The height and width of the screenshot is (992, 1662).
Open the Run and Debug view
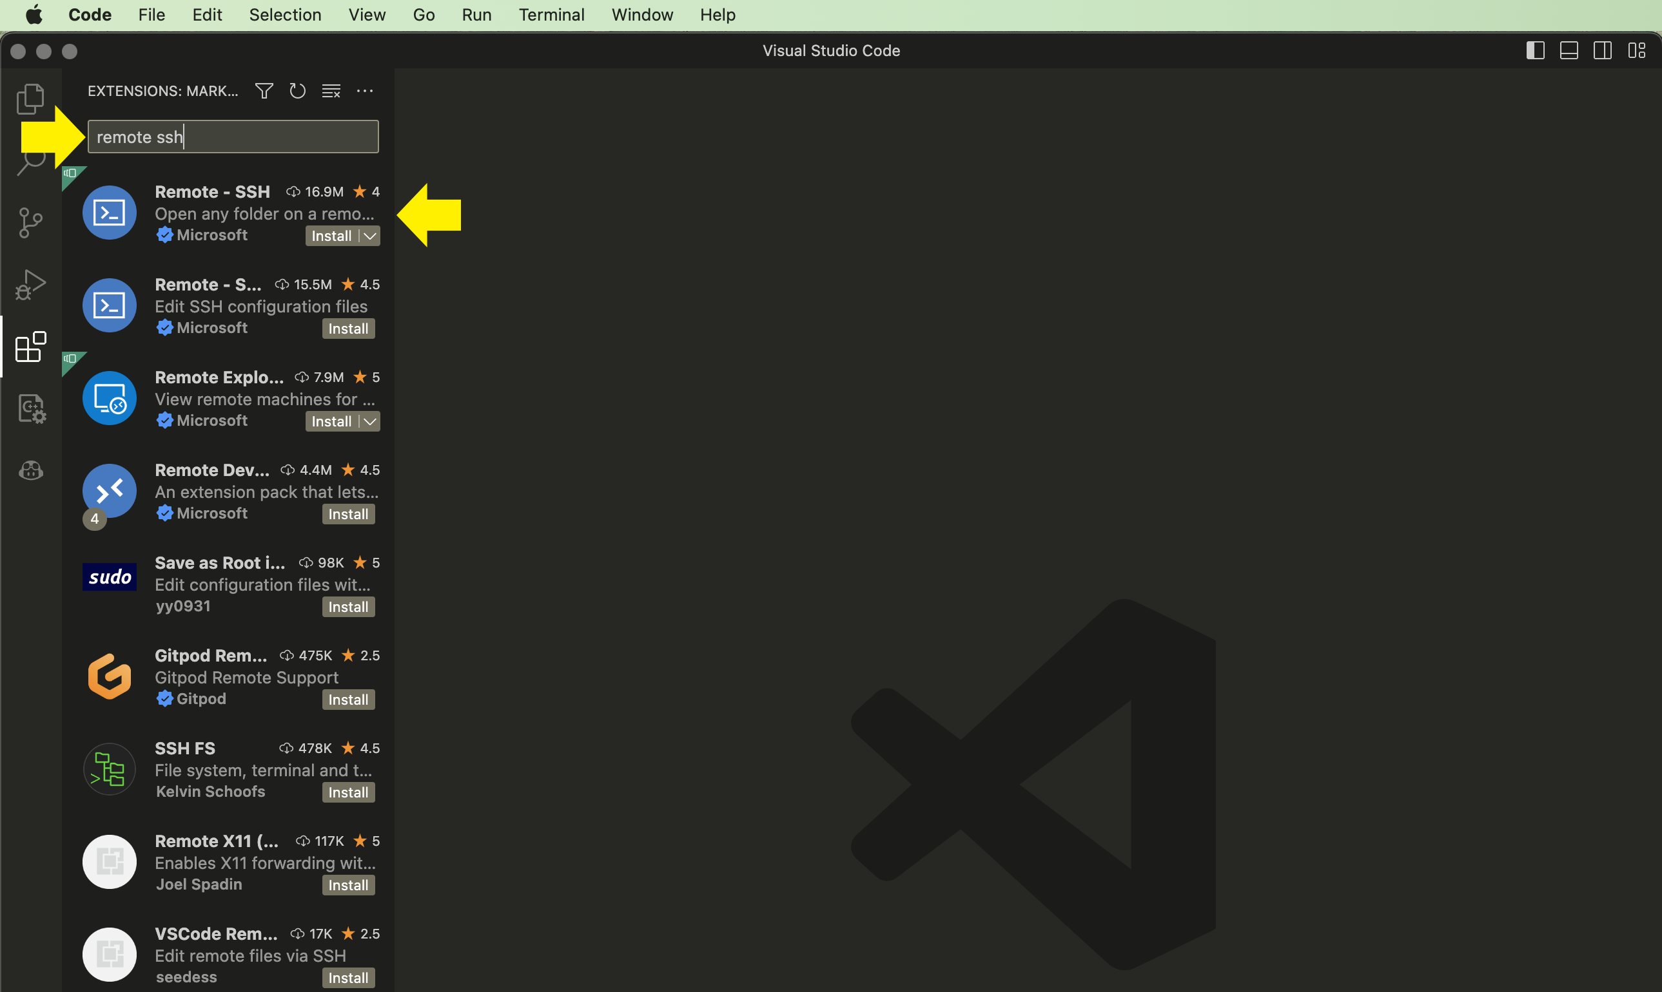pyautogui.click(x=30, y=285)
